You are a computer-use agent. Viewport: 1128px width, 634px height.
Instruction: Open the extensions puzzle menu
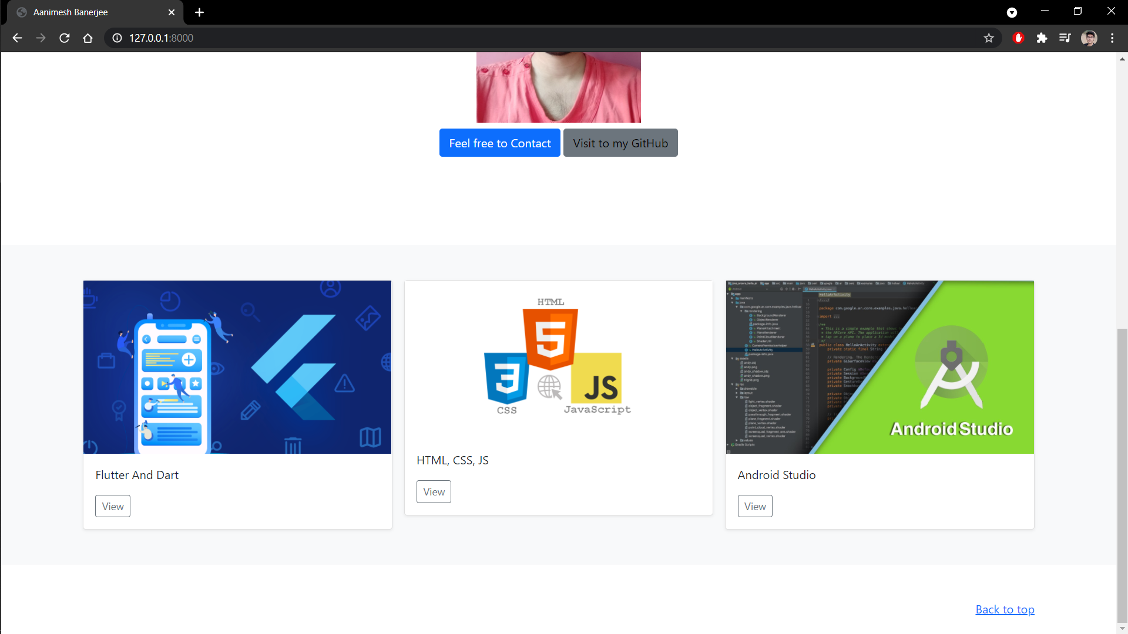pyautogui.click(x=1042, y=38)
